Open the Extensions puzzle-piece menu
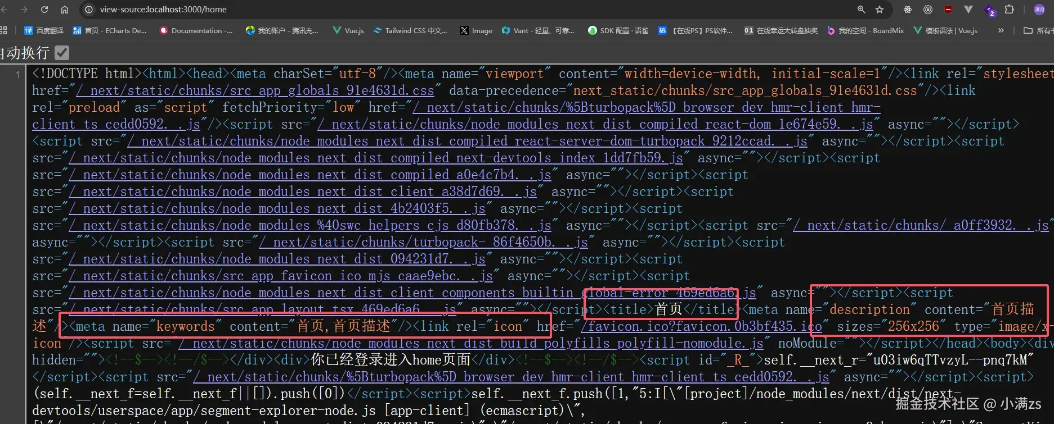The width and height of the screenshot is (1054, 424). pos(1010,10)
